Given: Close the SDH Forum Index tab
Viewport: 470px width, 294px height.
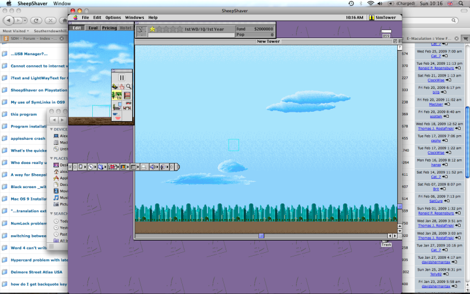Looking at the screenshot, I should coord(62,38).
